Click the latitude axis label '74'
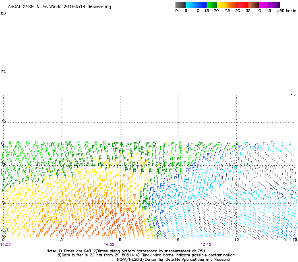This screenshot has height=262, width=298. 3,164
